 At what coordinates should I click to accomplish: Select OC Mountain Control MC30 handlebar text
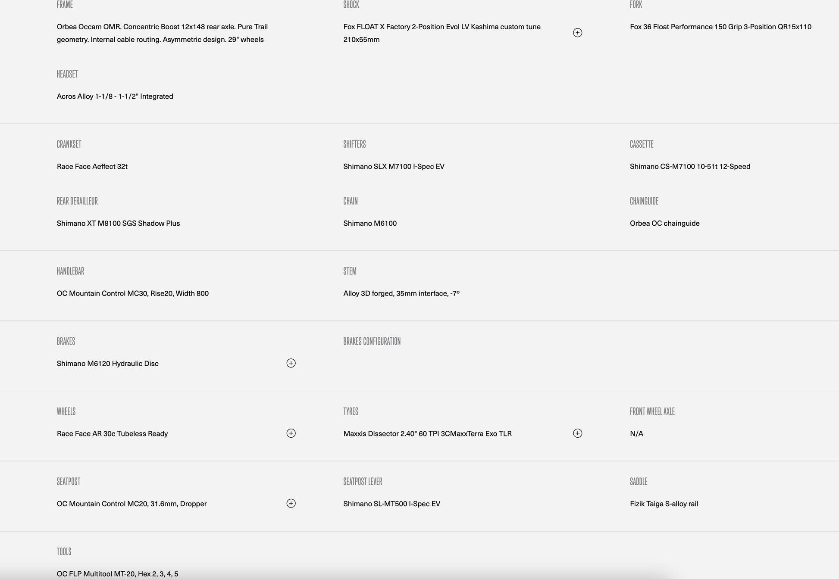[x=133, y=293]
